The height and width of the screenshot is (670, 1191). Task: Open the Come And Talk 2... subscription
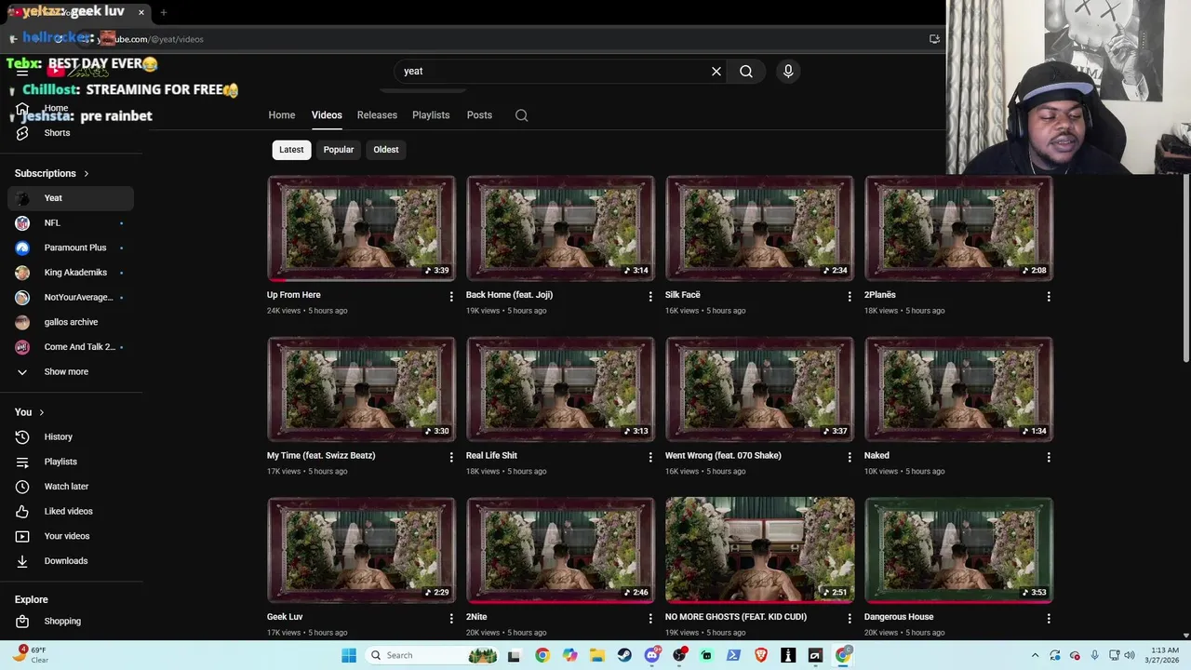click(71, 347)
